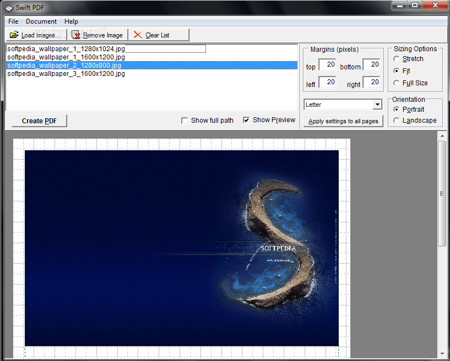This screenshot has width=450, height=361.
Task: Enable the Stretch sizing option
Action: (397, 59)
